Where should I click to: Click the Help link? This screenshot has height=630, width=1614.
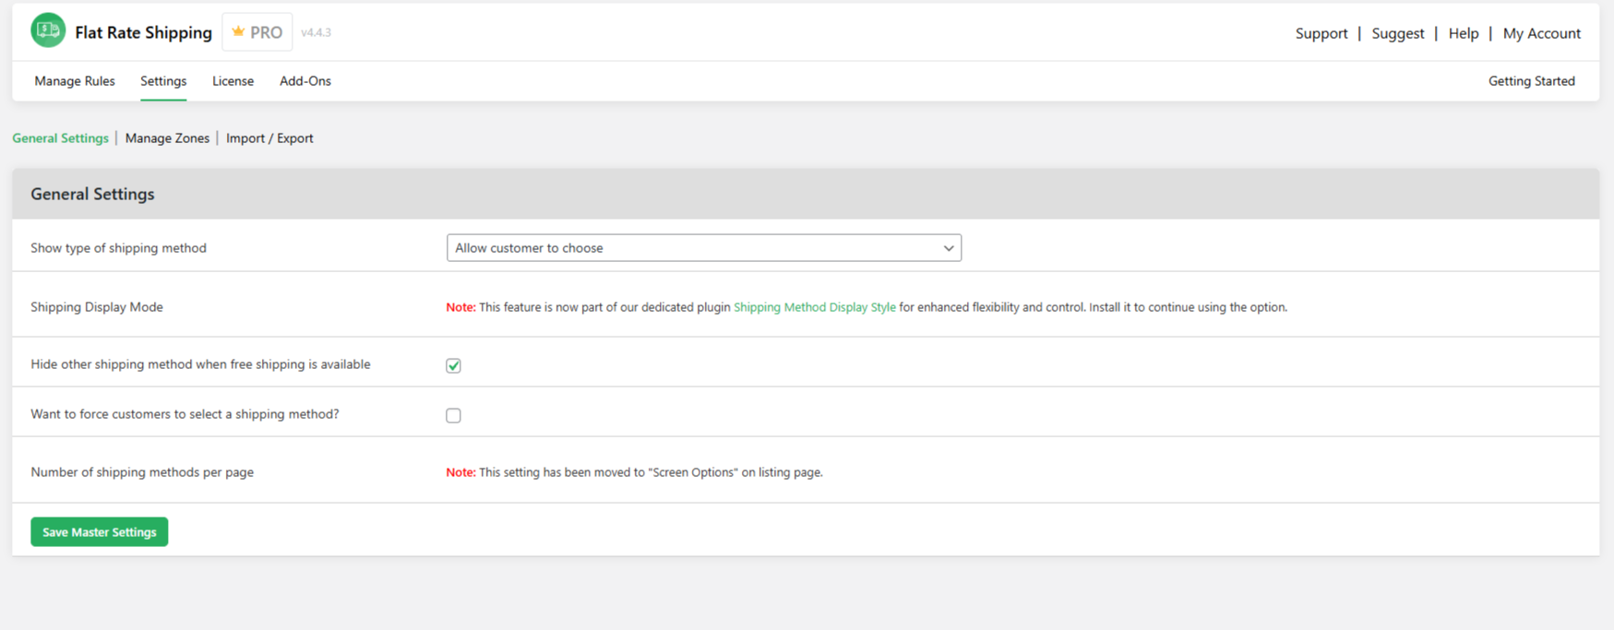1464,33
